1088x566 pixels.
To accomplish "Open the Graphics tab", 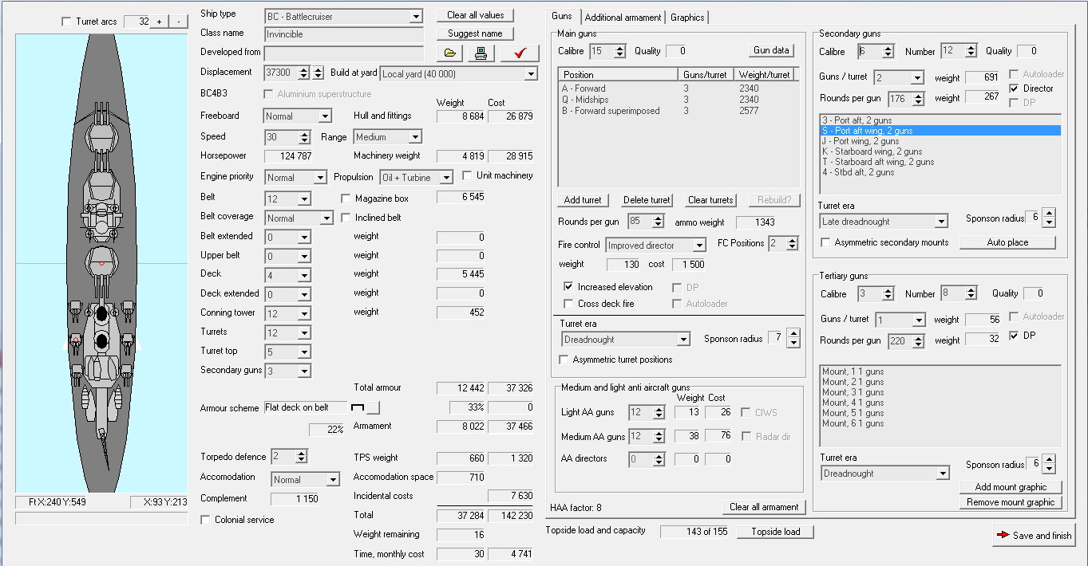I will click(x=687, y=17).
